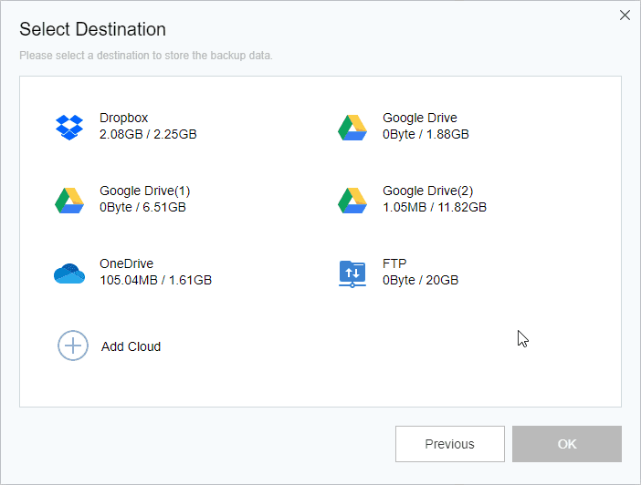
Task: Choose the OneDrive label
Action: [x=127, y=263]
